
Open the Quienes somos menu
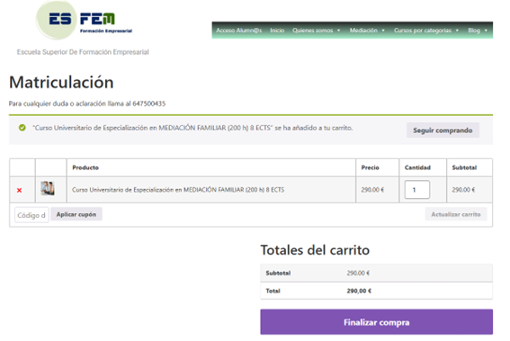tap(313, 31)
